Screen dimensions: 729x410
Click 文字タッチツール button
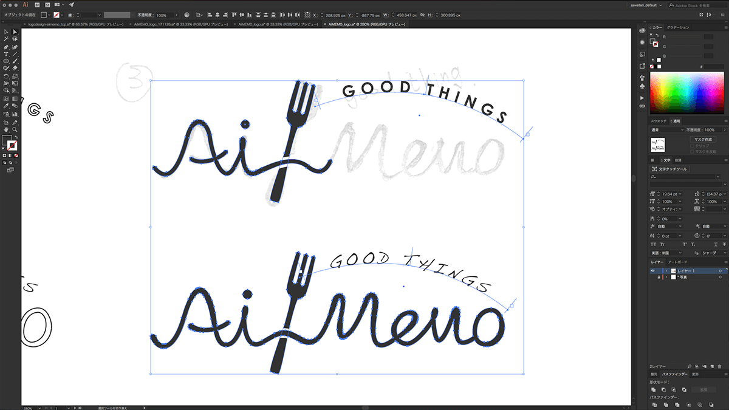[670, 169]
